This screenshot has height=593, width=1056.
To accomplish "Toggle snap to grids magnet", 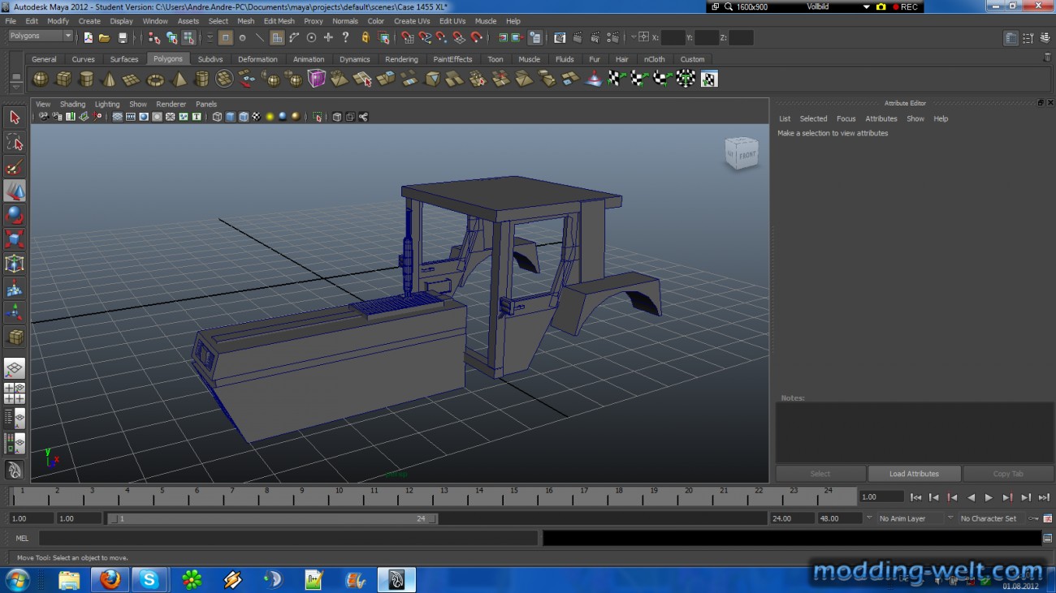I will (x=408, y=37).
